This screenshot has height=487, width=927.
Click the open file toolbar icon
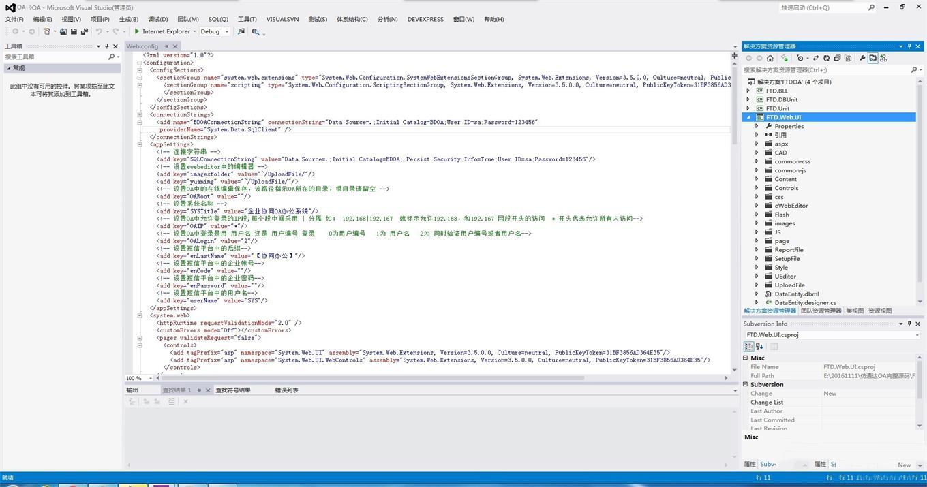(63, 31)
